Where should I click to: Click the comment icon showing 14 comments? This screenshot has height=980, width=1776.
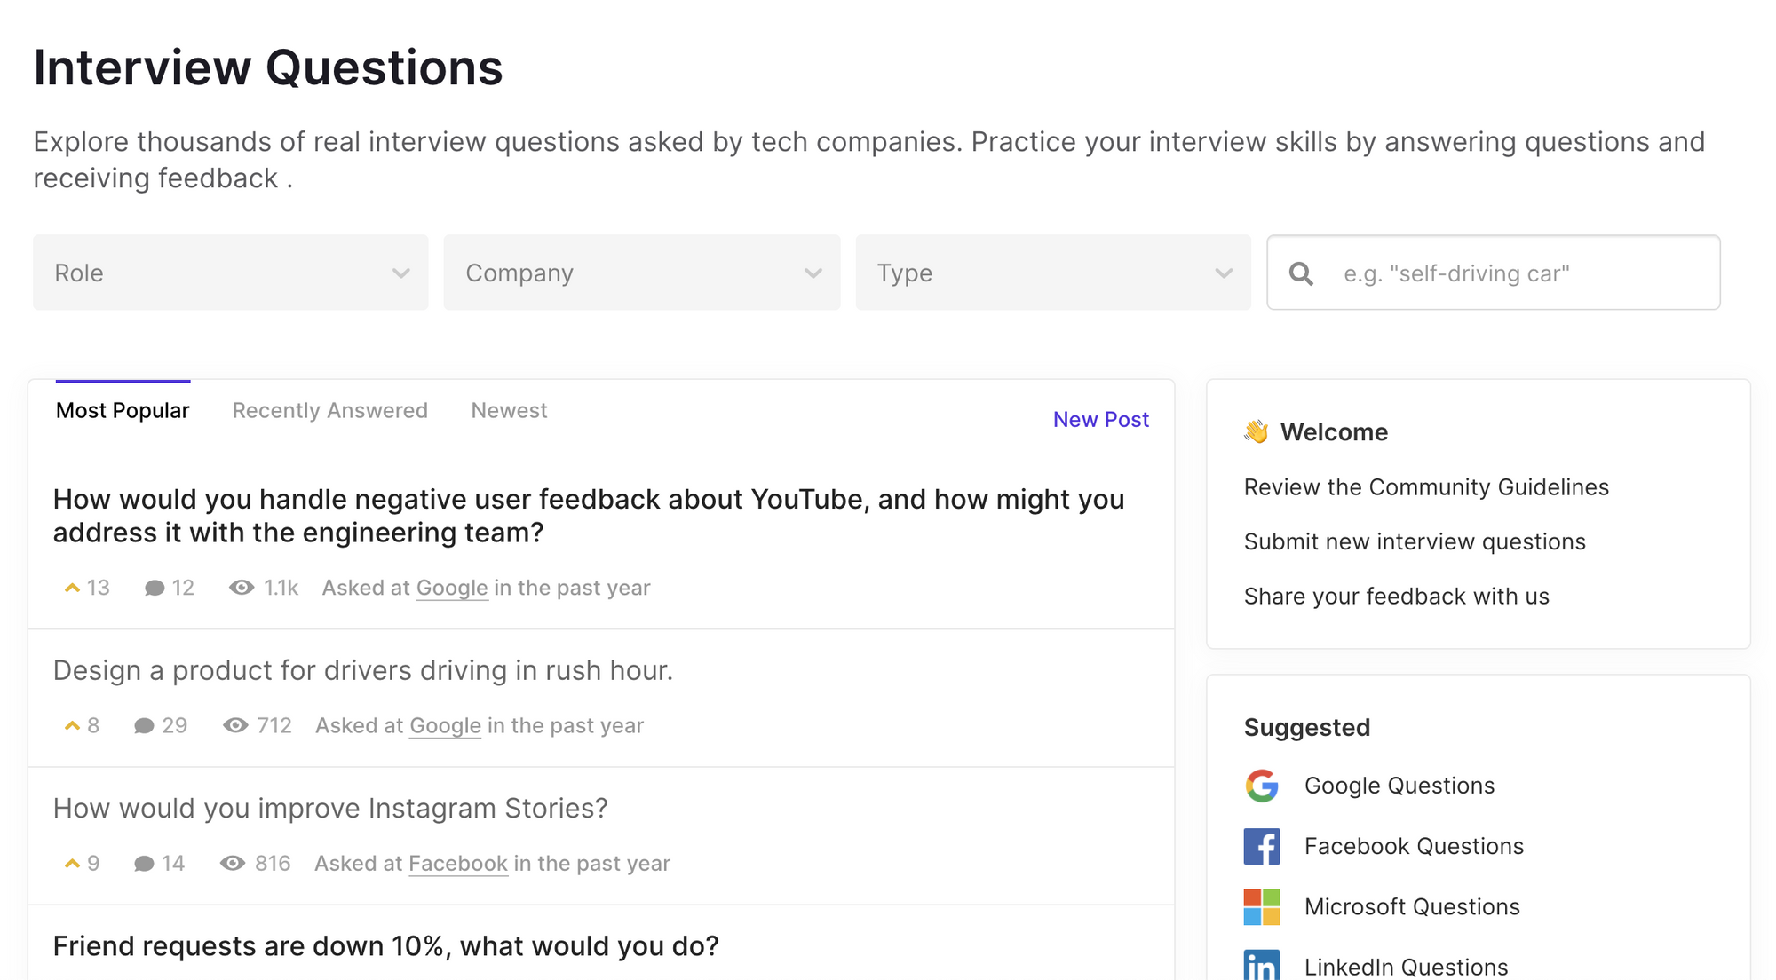point(144,863)
